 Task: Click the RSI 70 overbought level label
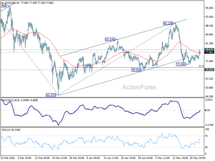click(206, 136)
